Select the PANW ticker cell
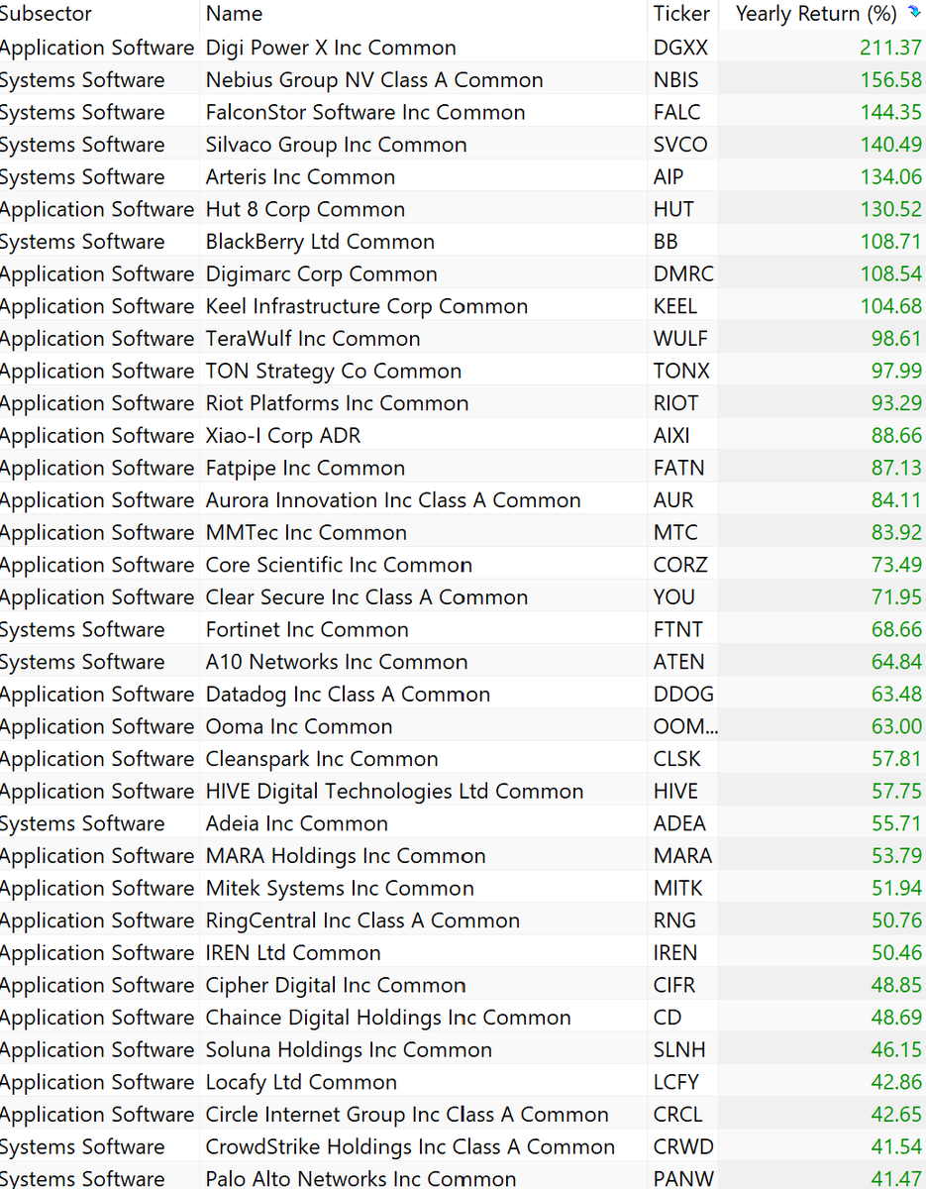Image resolution: width=926 pixels, height=1189 pixels. click(682, 1179)
